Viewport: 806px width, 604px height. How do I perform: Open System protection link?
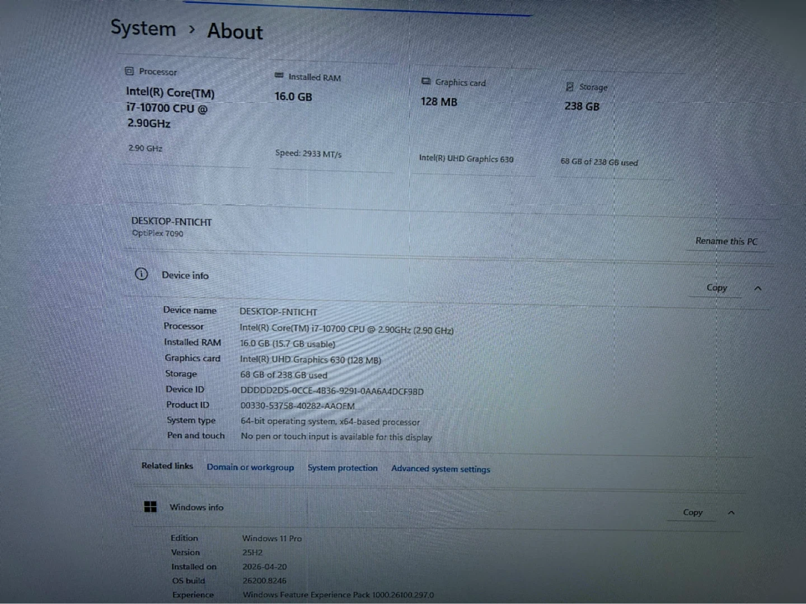tap(343, 468)
